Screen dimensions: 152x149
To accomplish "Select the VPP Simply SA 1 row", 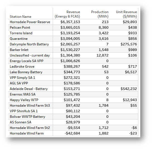I will click(73, 78).
